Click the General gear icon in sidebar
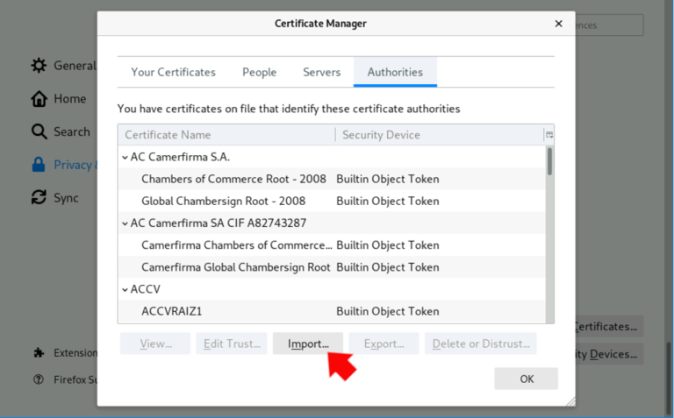Viewport: 674px width, 418px height. tap(39, 66)
